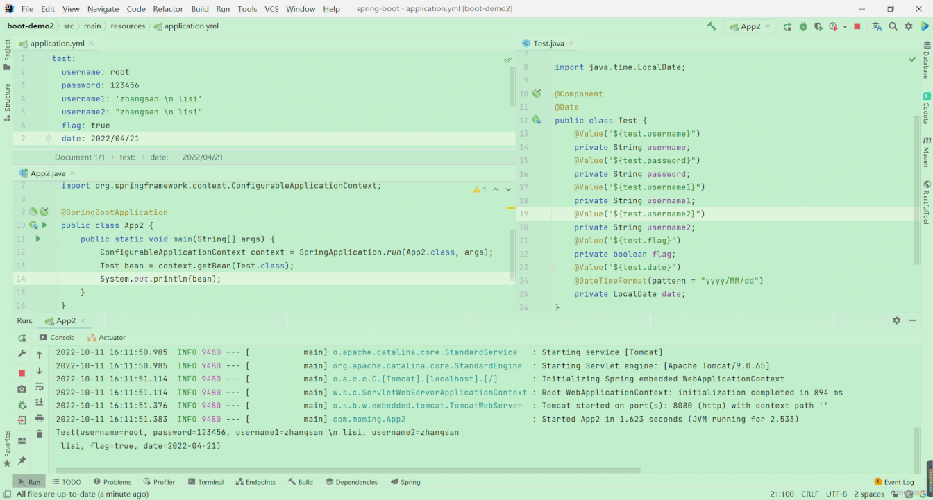933x500 pixels.
Task: Toggle scroll to end of console
Action: (40, 402)
